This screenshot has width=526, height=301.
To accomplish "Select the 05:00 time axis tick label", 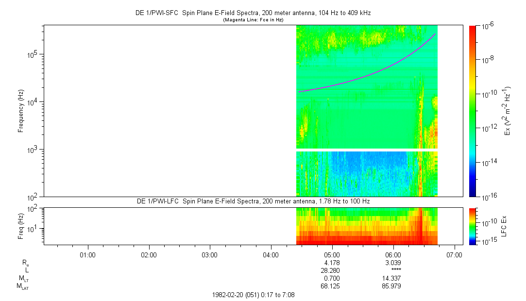I will click(332, 254).
